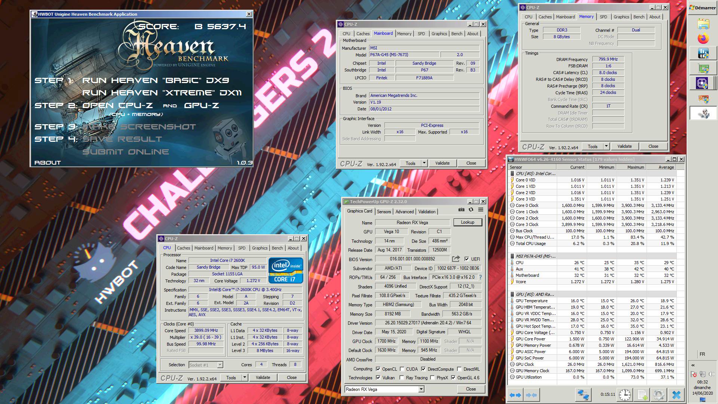Show hidden tray icons chevron

coord(693,365)
